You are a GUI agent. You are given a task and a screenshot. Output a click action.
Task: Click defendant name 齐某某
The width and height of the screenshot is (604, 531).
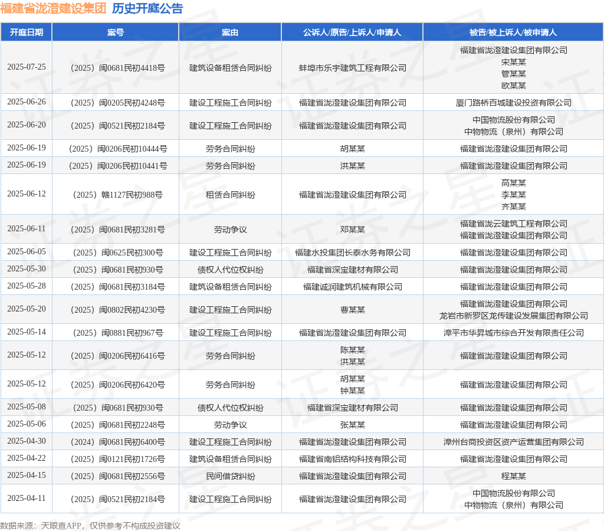[x=514, y=206]
